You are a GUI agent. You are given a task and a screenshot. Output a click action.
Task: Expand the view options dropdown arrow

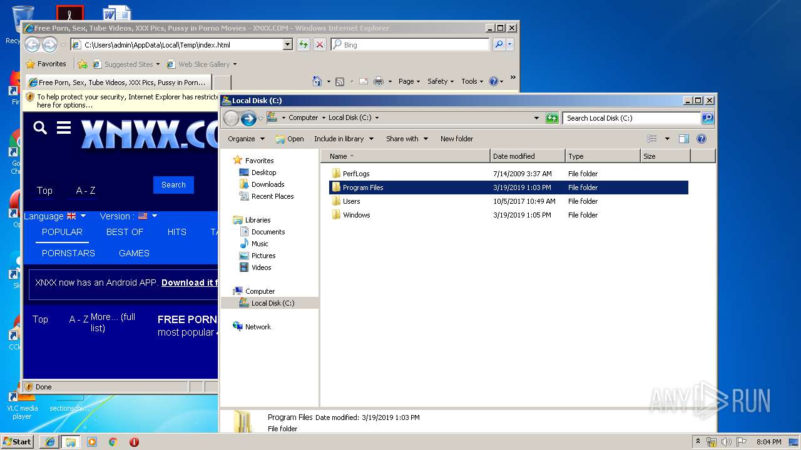click(x=667, y=139)
